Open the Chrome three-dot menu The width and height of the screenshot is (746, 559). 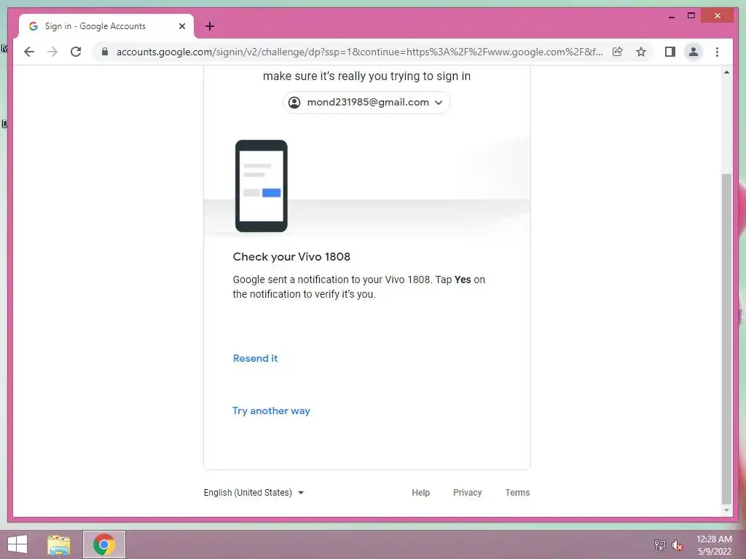[717, 52]
